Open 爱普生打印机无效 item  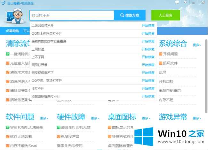coord(76,127)
